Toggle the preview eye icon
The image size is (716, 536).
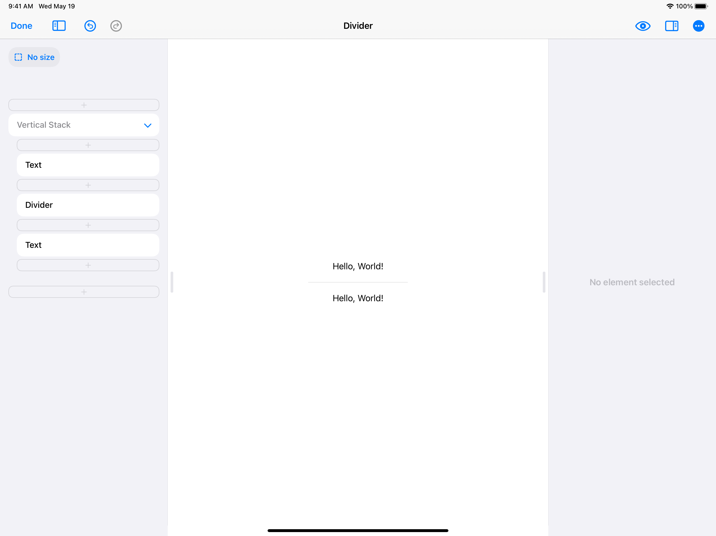(643, 26)
